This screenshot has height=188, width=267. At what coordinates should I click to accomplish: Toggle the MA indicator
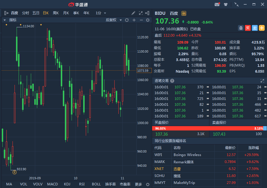9,184
